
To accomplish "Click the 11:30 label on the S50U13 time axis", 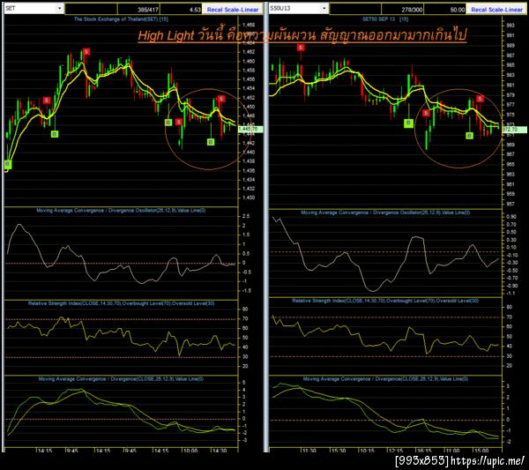I will point(309,451).
